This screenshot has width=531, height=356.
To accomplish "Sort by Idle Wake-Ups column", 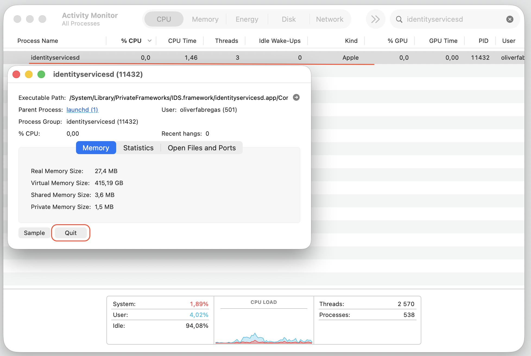I will tap(280, 41).
